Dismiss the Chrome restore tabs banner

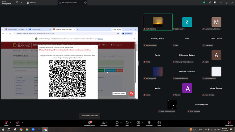135,39
